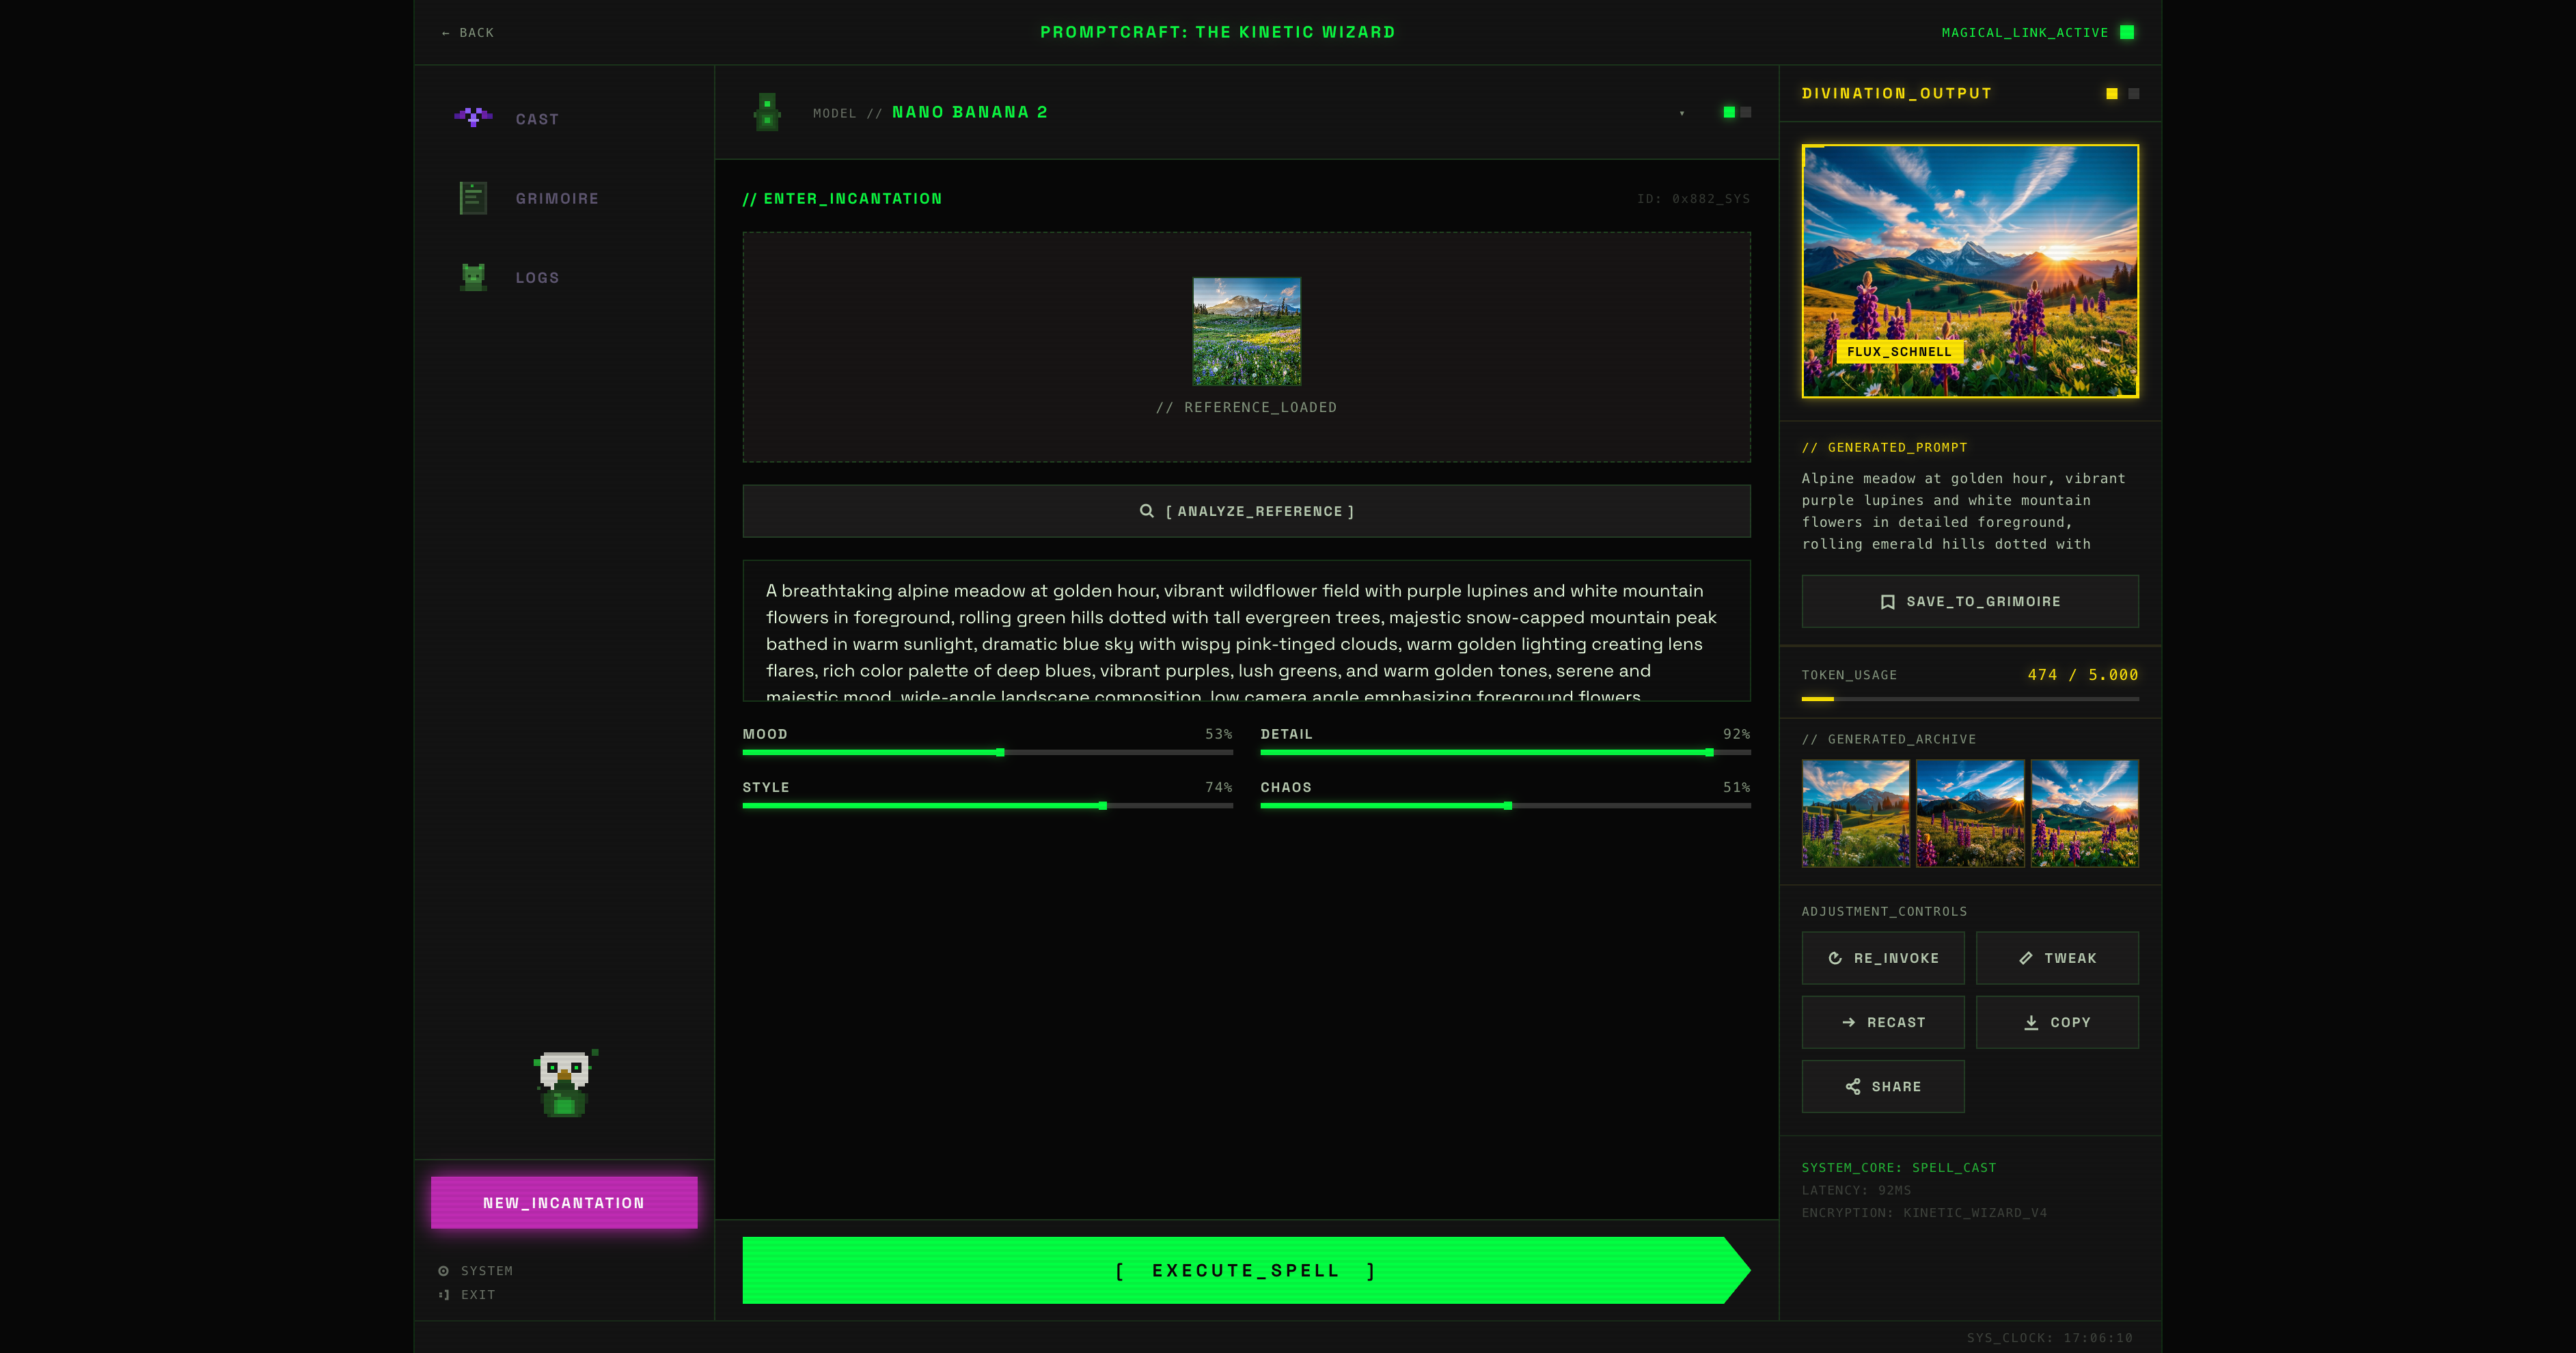Click the Logs creature icon

coord(473,277)
